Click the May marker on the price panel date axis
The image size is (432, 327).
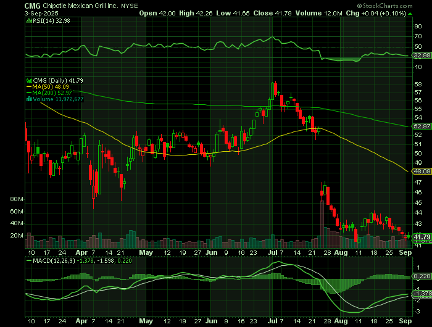[146, 252]
